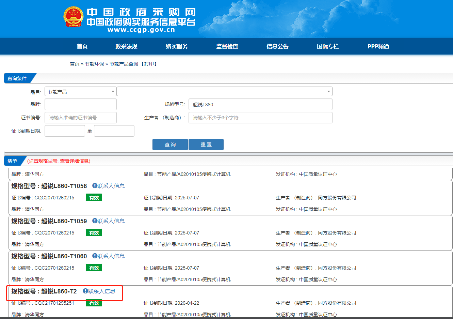
Task: Click the www.ccgp.gov.cn site address text
Action: 141,30
